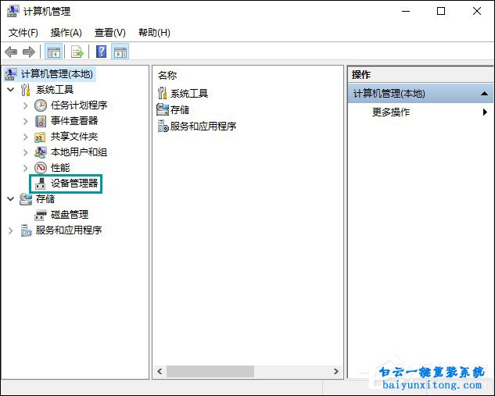The width and height of the screenshot is (495, 396).
Task: Click the Storage icon in tree
Action: click(x=26, y=199)
